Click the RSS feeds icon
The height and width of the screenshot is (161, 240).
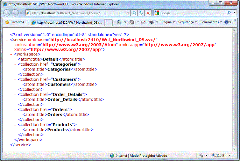[132, 22]
